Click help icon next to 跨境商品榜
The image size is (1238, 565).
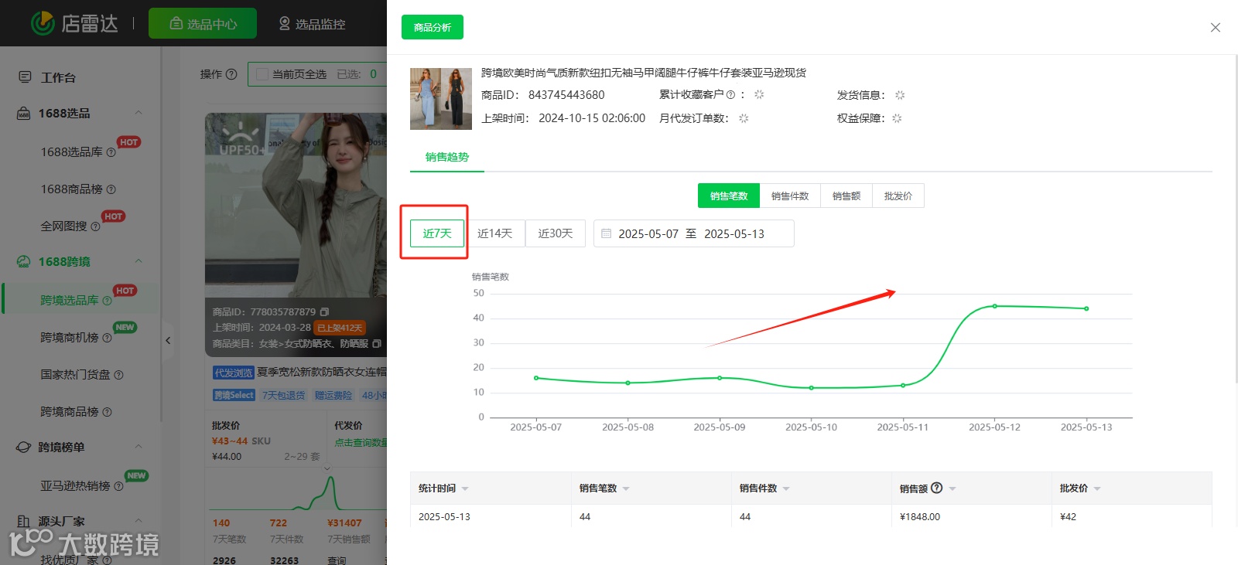pyautogui.click(x=107, y=412)
